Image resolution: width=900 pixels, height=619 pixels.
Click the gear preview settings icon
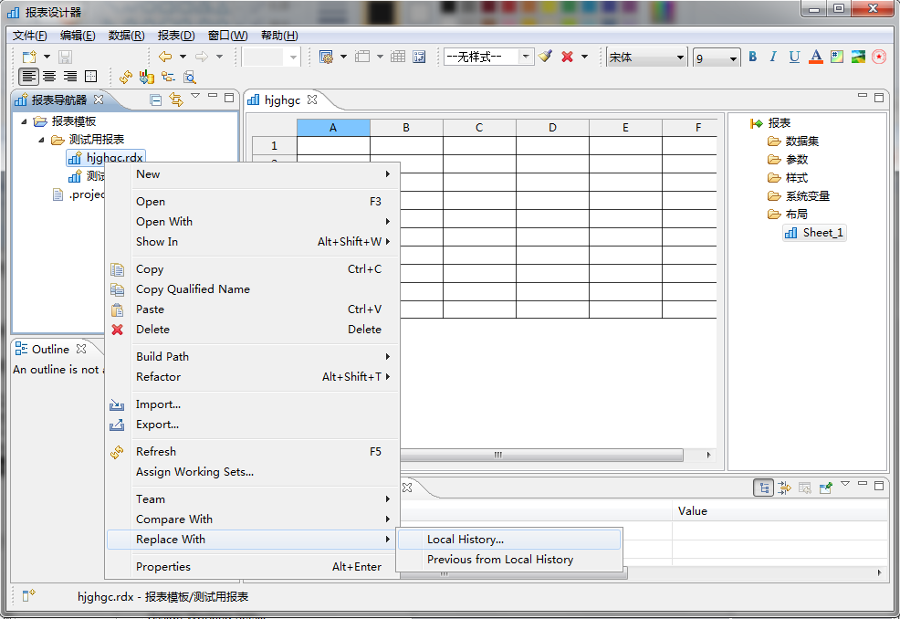[x=326, y=57]
